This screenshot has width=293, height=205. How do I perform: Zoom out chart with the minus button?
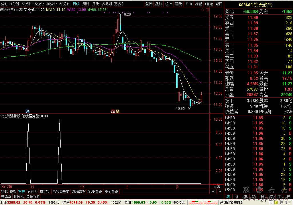[220, 191]
